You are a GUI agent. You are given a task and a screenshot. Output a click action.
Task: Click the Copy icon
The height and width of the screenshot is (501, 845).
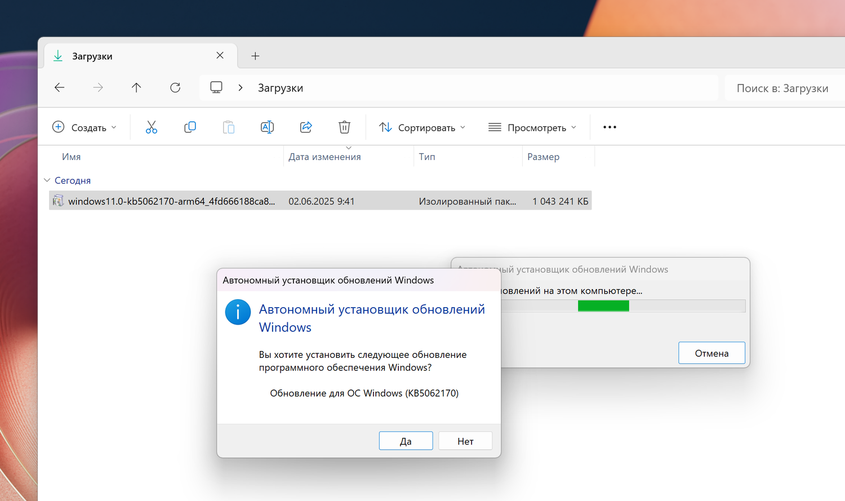pos(190,127)
